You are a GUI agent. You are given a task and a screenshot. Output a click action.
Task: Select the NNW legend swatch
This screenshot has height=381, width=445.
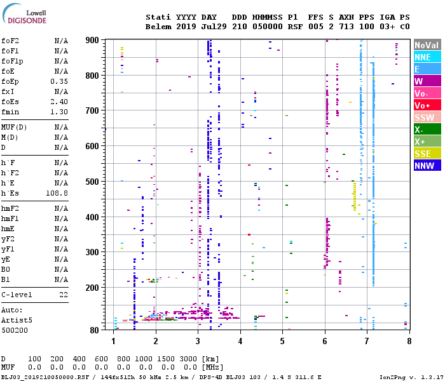[427, 166]
